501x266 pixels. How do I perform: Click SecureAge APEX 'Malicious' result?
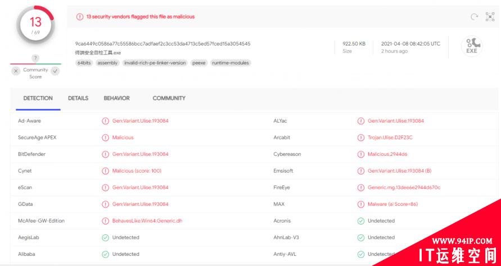point(123,137)
